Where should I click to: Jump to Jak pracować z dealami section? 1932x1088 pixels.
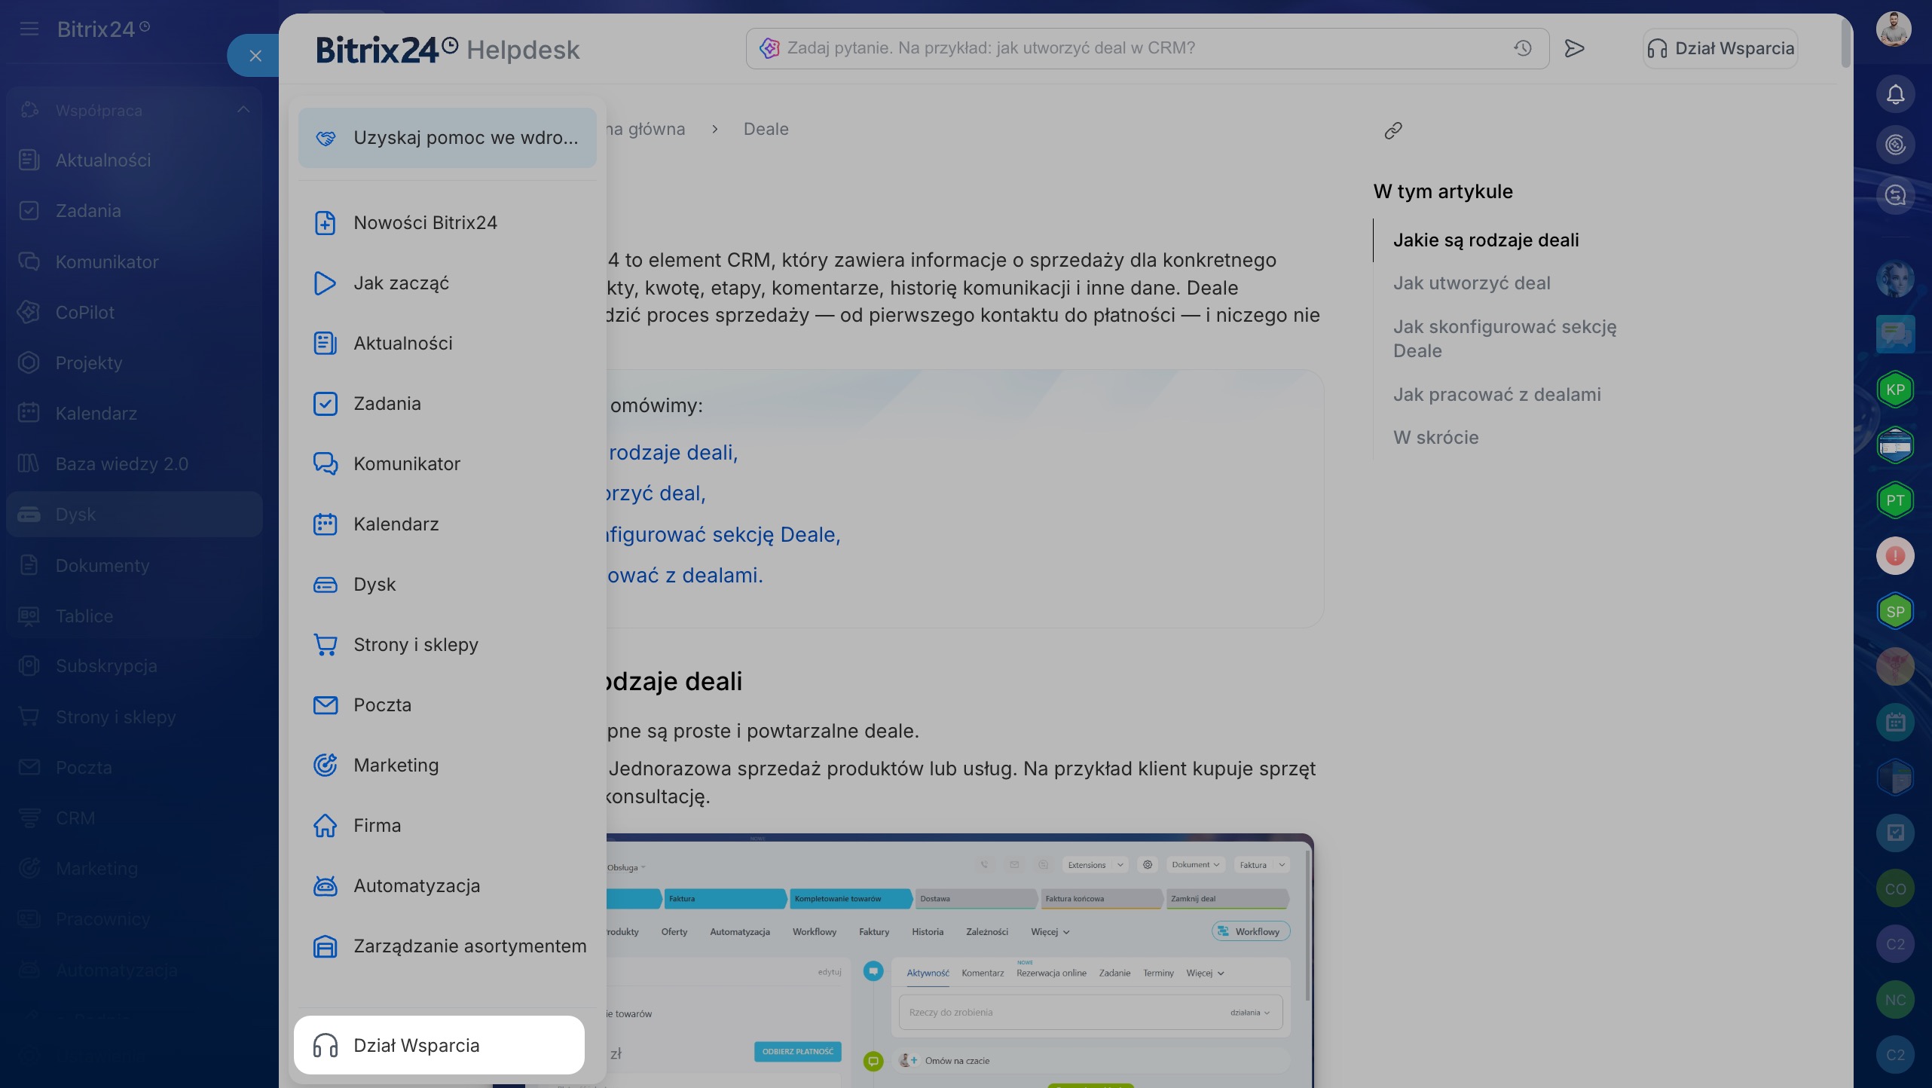coord(1496,395)
